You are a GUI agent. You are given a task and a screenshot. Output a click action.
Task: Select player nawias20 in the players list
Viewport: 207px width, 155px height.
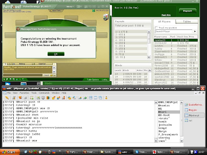point(176,40)
